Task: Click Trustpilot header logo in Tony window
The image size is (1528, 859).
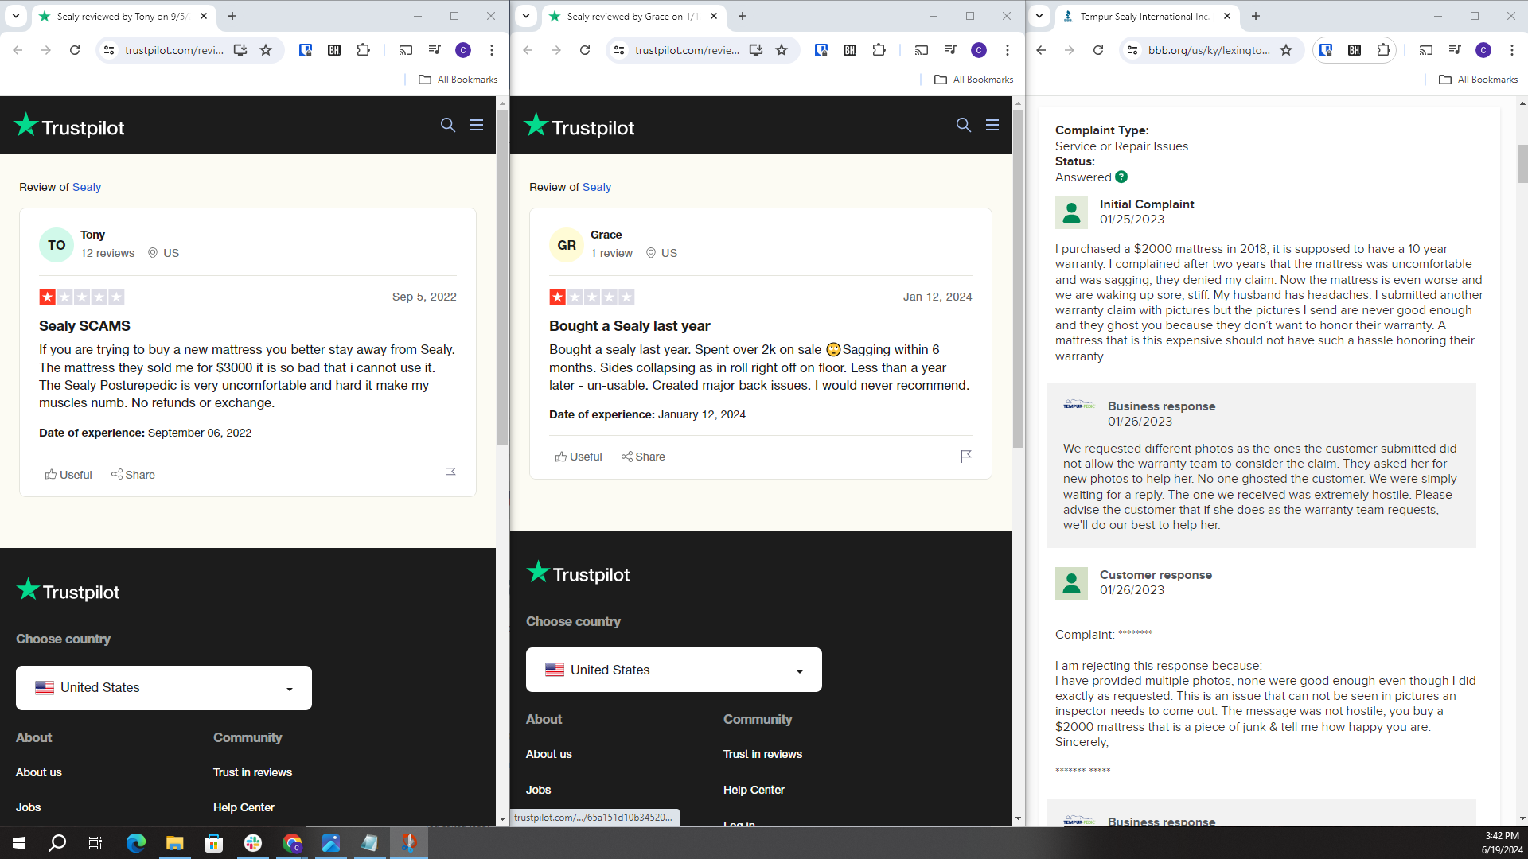Action: tap(69, 126)
